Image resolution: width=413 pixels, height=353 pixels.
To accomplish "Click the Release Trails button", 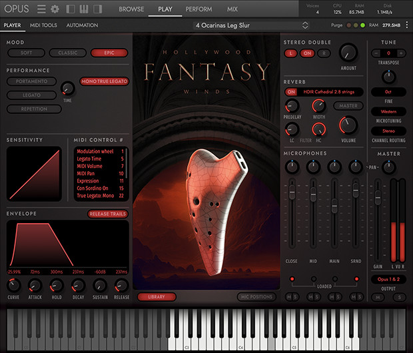I will (x=108, y=214).
